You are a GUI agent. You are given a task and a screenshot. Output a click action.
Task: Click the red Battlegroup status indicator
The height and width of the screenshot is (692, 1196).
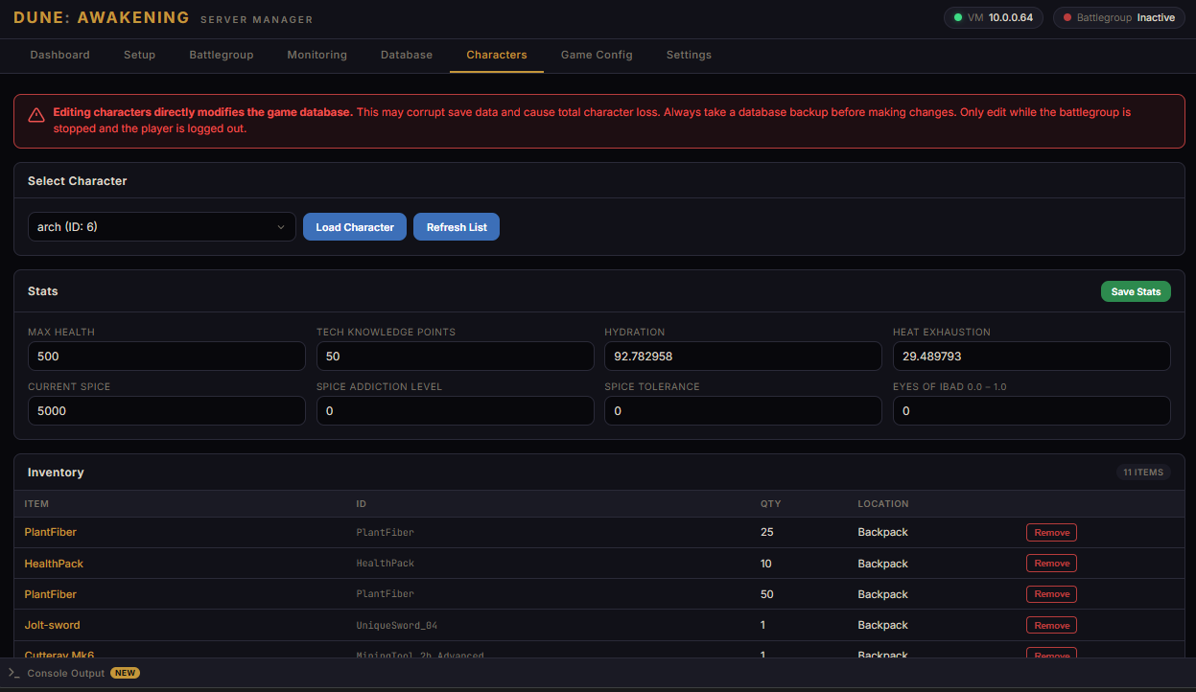(1067, 17)
